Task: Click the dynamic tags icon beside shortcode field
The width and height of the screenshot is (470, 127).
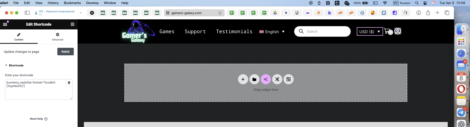Action: 69,83
